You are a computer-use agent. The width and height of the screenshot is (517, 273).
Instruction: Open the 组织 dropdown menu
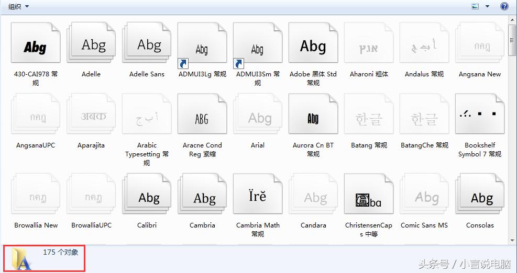(x=19, y=6)
